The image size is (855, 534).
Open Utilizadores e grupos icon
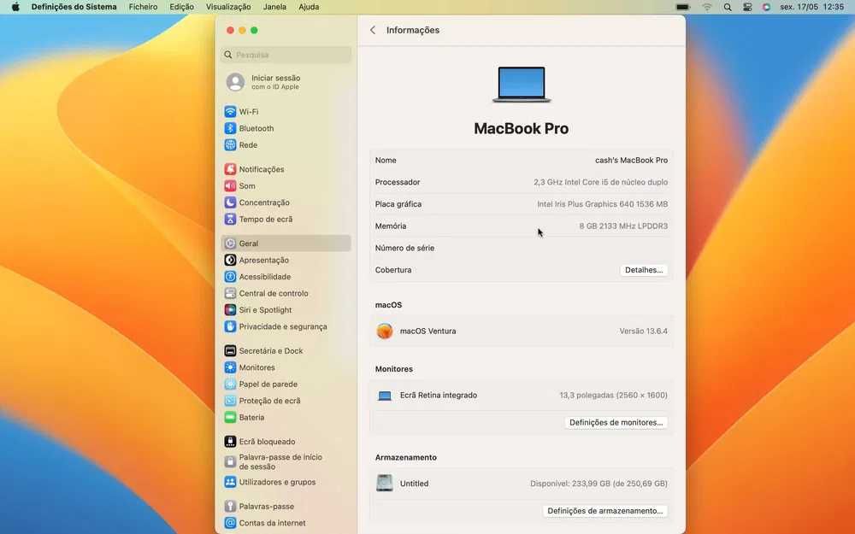coord(230,482)
